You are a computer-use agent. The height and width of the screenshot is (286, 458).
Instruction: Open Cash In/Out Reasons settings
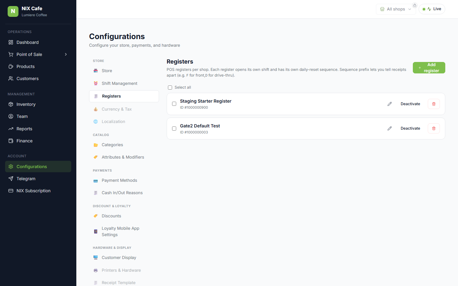coord(124,193)
